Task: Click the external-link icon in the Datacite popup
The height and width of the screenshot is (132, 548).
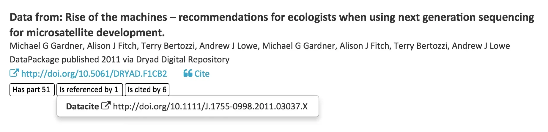Action: pyautogui.click(x=106, y=106)
